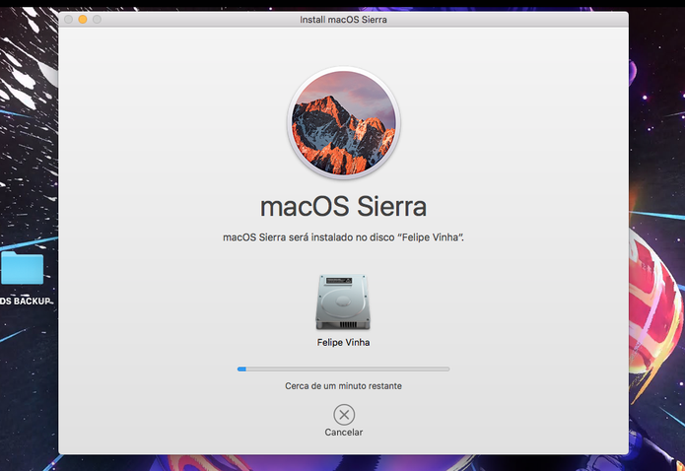Click the large 'macOS Sierra' heading

[x=343, y=206]
